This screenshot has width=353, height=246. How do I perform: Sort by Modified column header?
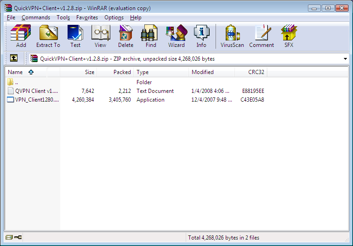click(211, 72)
